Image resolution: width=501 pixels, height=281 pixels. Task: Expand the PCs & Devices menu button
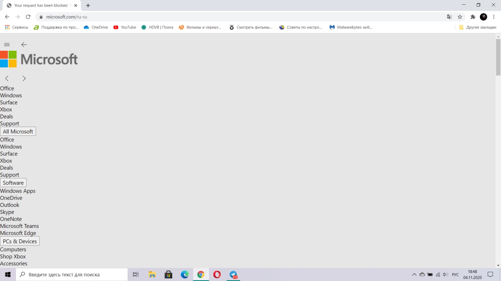20,241
